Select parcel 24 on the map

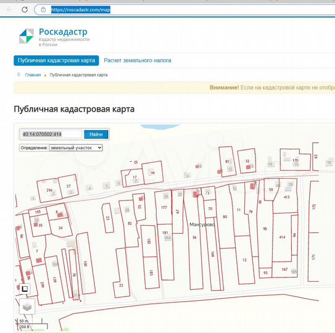[x=60, y=228]
